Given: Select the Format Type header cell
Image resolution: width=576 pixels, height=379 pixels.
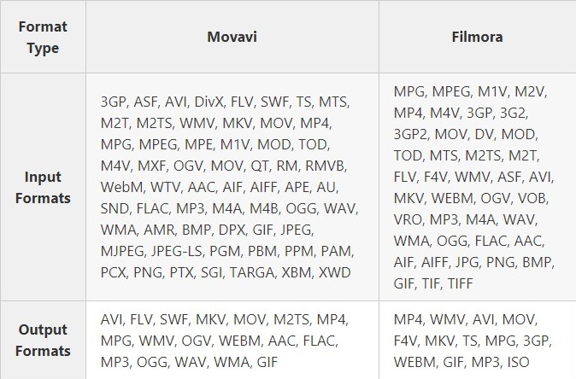Looking at the screenshot, I should tap(43, 38).
